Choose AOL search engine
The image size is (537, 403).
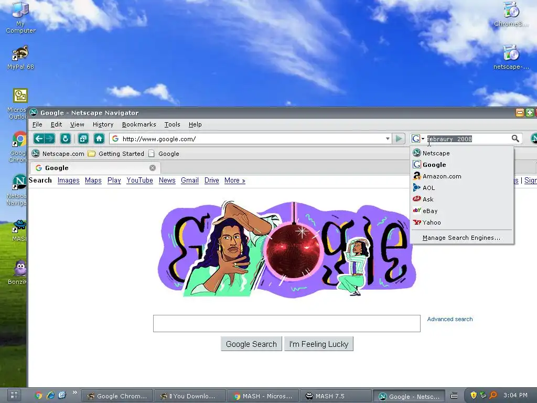(x=461, y=188)
